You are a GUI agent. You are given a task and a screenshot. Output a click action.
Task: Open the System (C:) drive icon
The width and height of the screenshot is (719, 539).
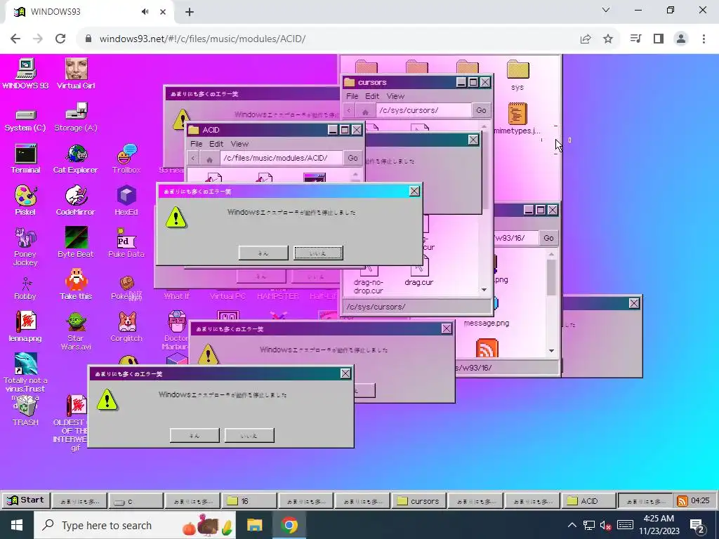[25, 120]
